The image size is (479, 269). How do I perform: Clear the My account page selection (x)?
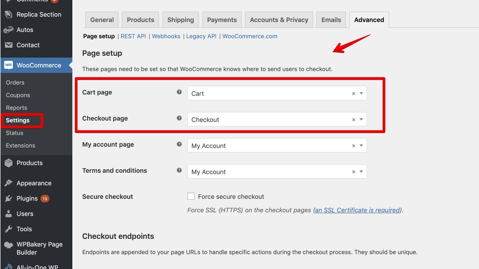[354, 146]
